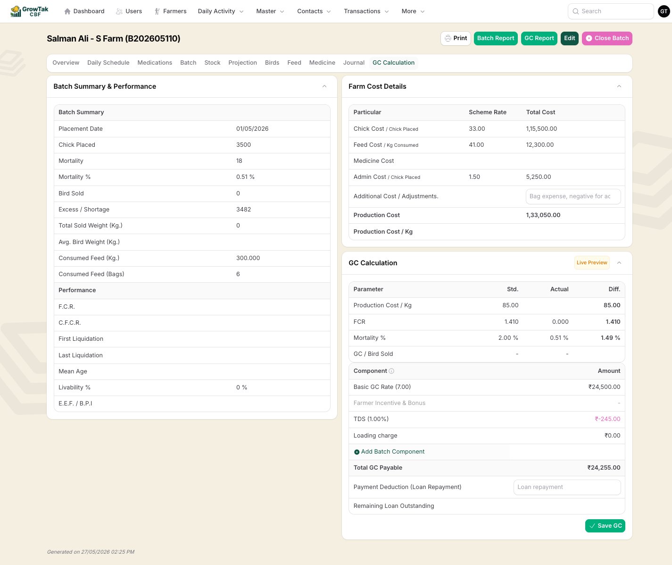Screen dimensions: 672x565
Task: Click the Consumed Feed (Bags) value 6
Action: click(238, 274)
